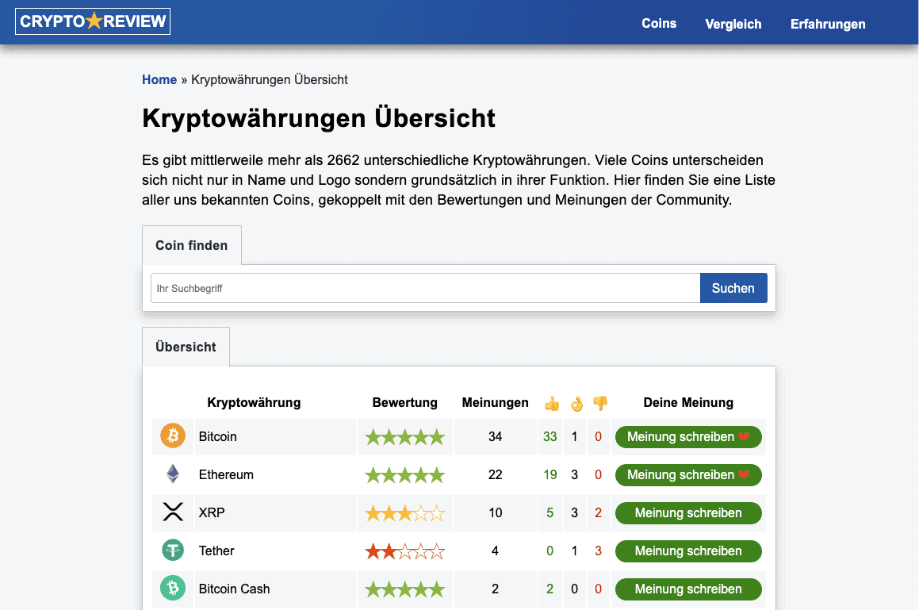Click Tether's opinion count 4
Image resolution: width=919 pixels, height=610 pixels.
tap(496, 551)
